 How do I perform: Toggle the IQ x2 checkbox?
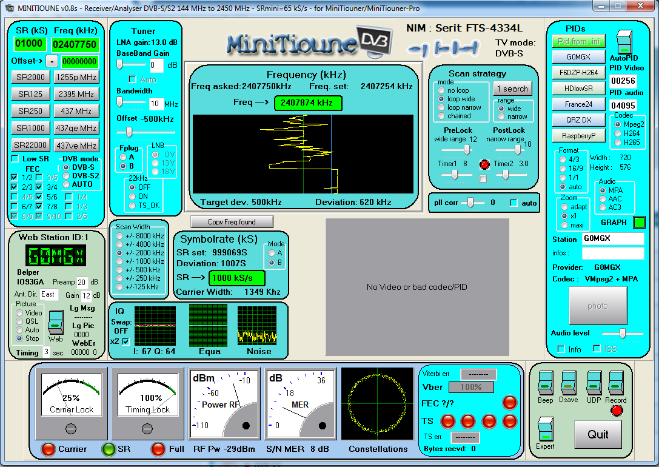tap(125, 341)
